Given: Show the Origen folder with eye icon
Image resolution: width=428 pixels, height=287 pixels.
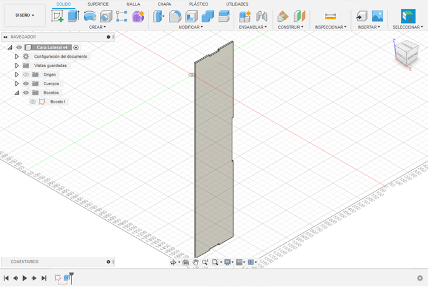Looking at the screenshot, I should tap(26, 75).
